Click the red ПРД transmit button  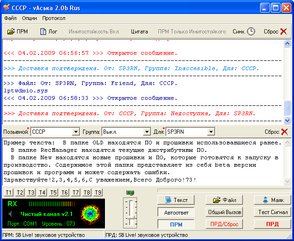pos(273,224)
